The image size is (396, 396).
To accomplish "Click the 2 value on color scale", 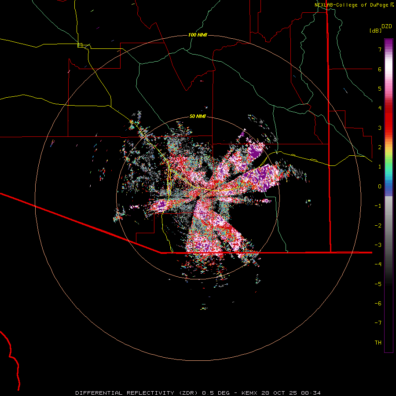I will click(x=380, y=147).
